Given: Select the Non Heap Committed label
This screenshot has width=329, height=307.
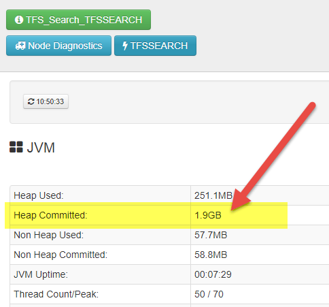Looking at the screenshot, I should pos(60,255).
